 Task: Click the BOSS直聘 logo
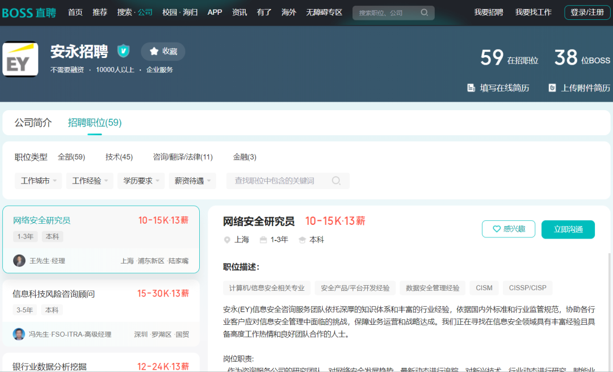coord(29,12)
